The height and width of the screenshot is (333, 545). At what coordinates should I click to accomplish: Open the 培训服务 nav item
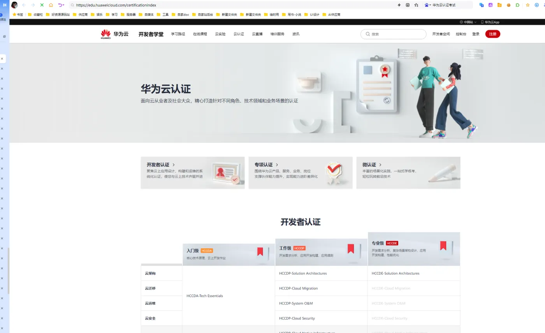coord(278,34)
